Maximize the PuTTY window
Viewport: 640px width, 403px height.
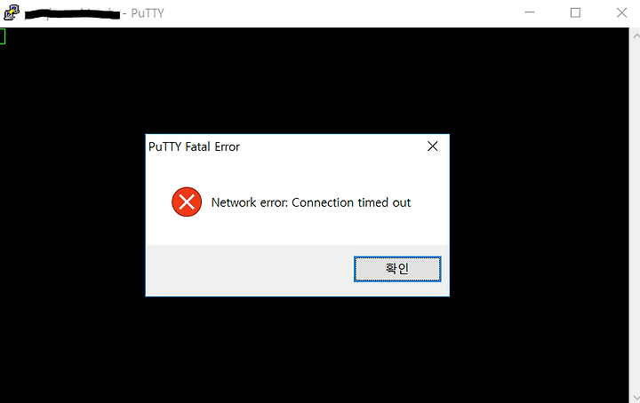(575, 12)
